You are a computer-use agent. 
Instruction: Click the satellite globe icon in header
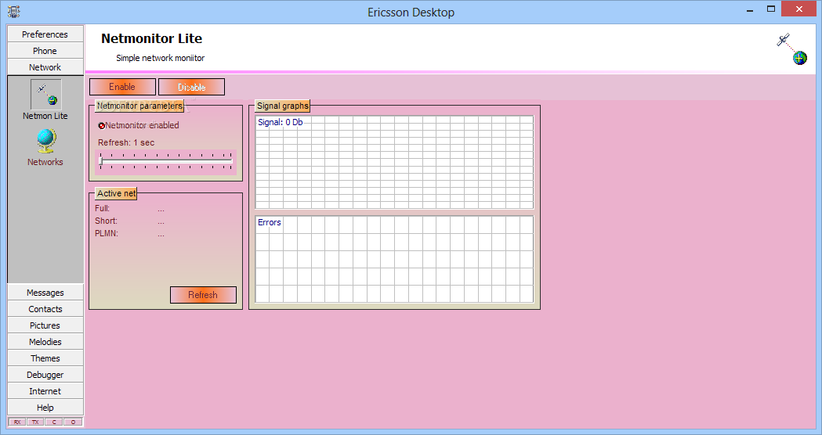pyautogui.click(x=791, y=49)
